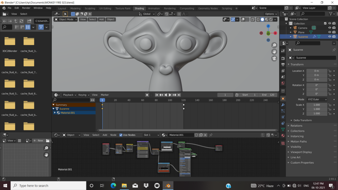Select material preview shading mode

click(267, 20)
